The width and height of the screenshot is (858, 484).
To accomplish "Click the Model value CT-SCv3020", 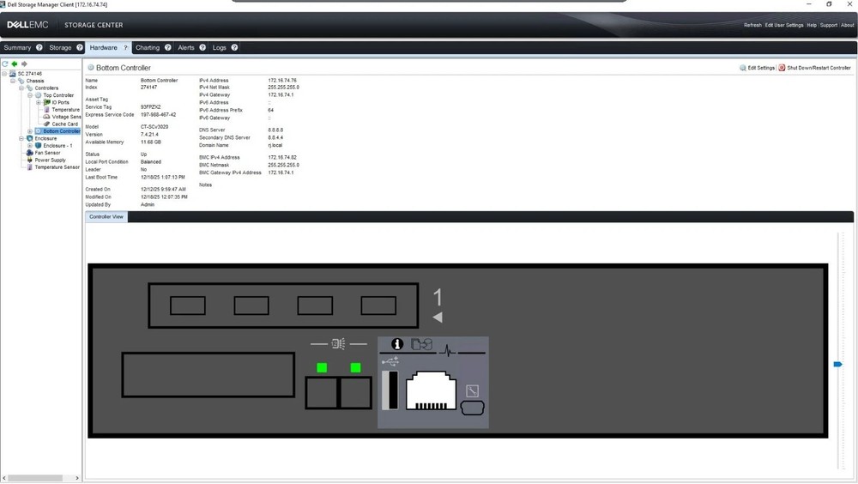I will point(154,127).
